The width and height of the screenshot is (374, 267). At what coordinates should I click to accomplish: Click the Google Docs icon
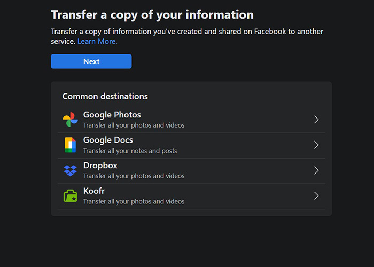click(71, 145)
